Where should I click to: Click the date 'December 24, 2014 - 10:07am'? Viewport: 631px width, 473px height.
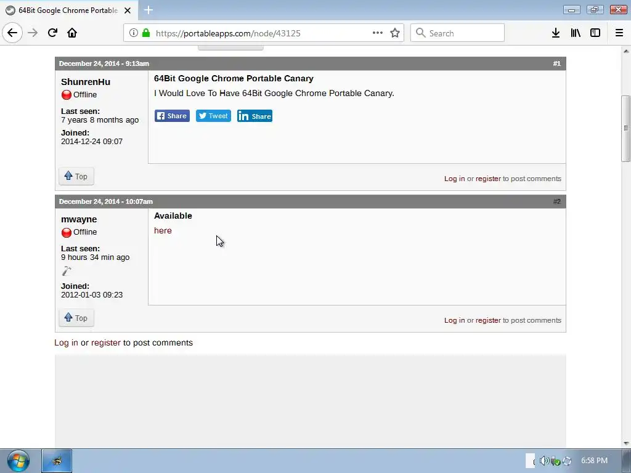[x=106, y=201]
